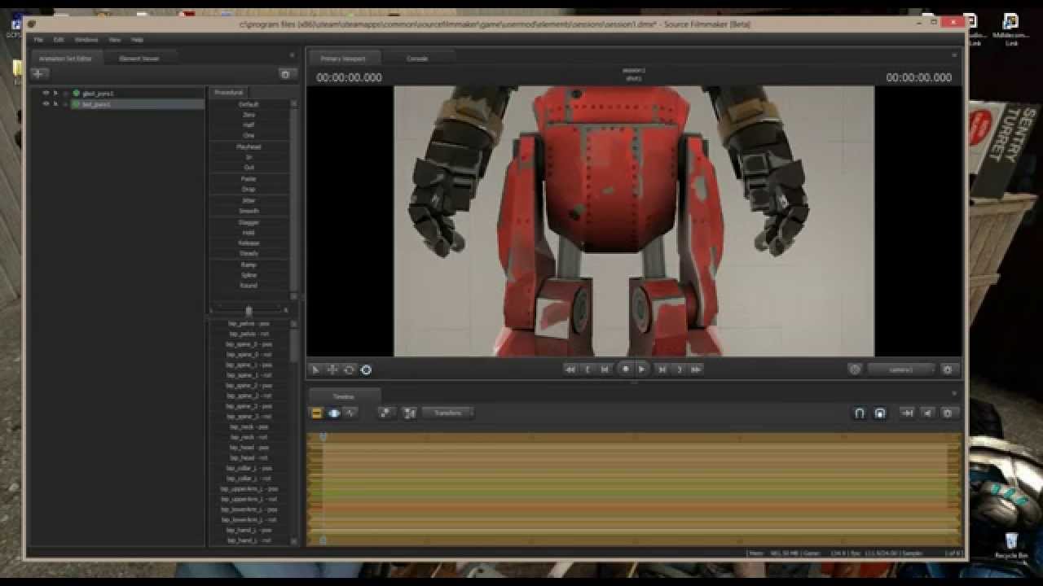Close the Primary Viewport panel
Viewport: 1043px width, 586px height.
[955, 55]
